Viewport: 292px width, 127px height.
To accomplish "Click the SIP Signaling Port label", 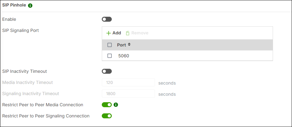I will (x=21, y=30).
